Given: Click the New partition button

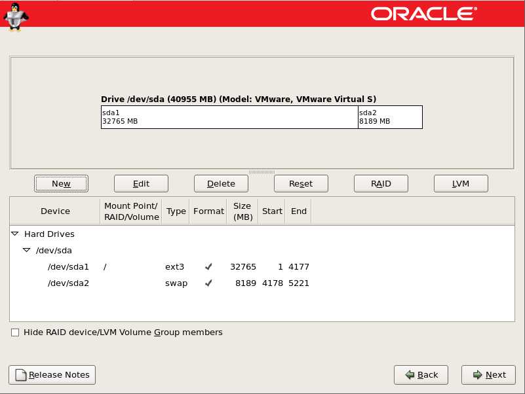Looking at the screenshot, I should coord(61,184).
